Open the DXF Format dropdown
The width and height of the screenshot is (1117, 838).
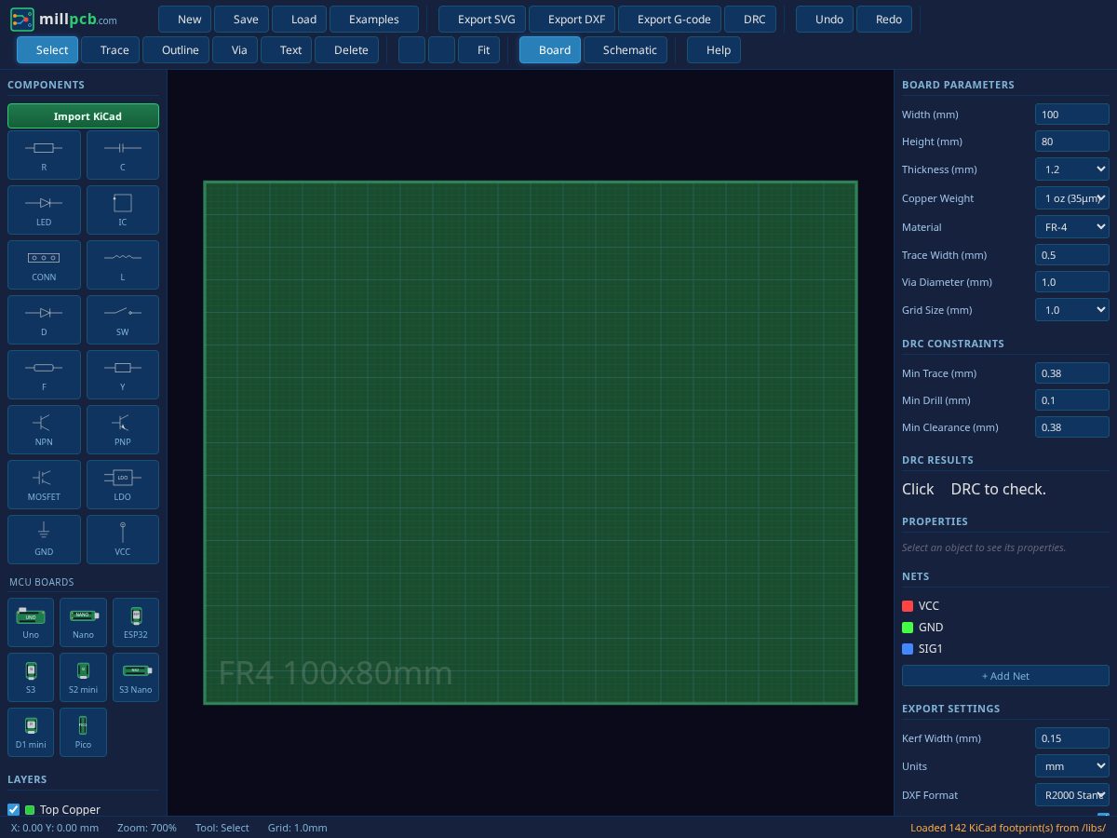click(1072, 795)
